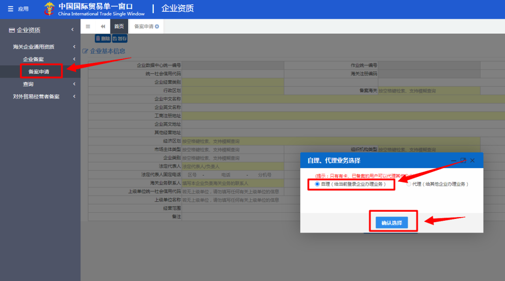
Task: Switch to the 首页 tab
Action: point(119,27)
